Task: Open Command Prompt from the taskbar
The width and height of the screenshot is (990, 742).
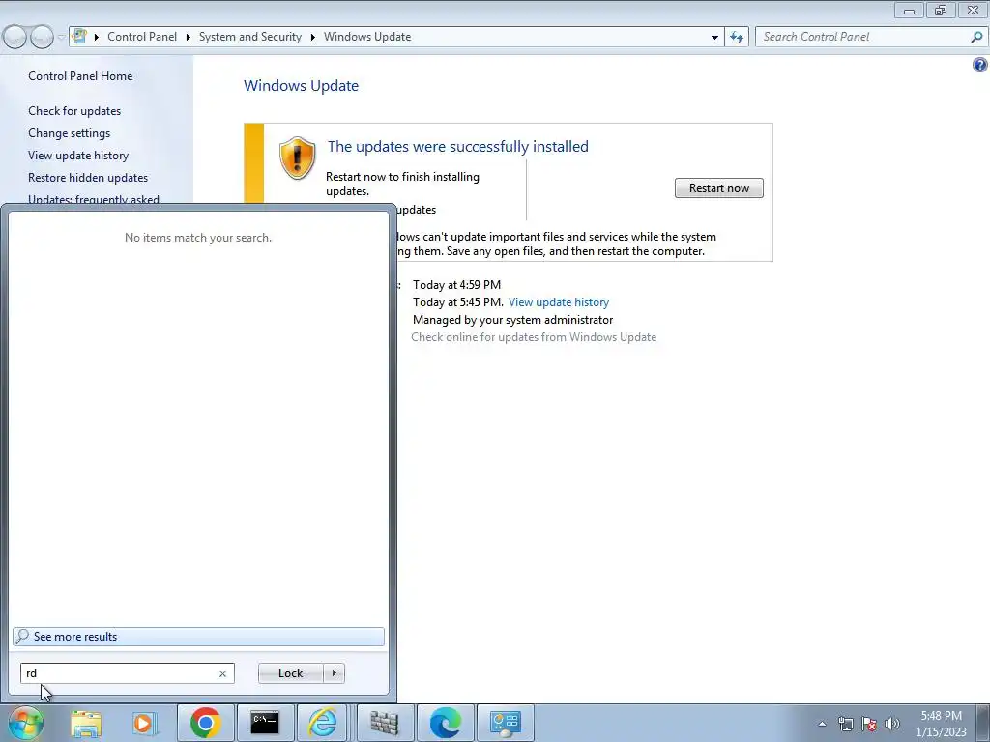Action: [265, 723]
